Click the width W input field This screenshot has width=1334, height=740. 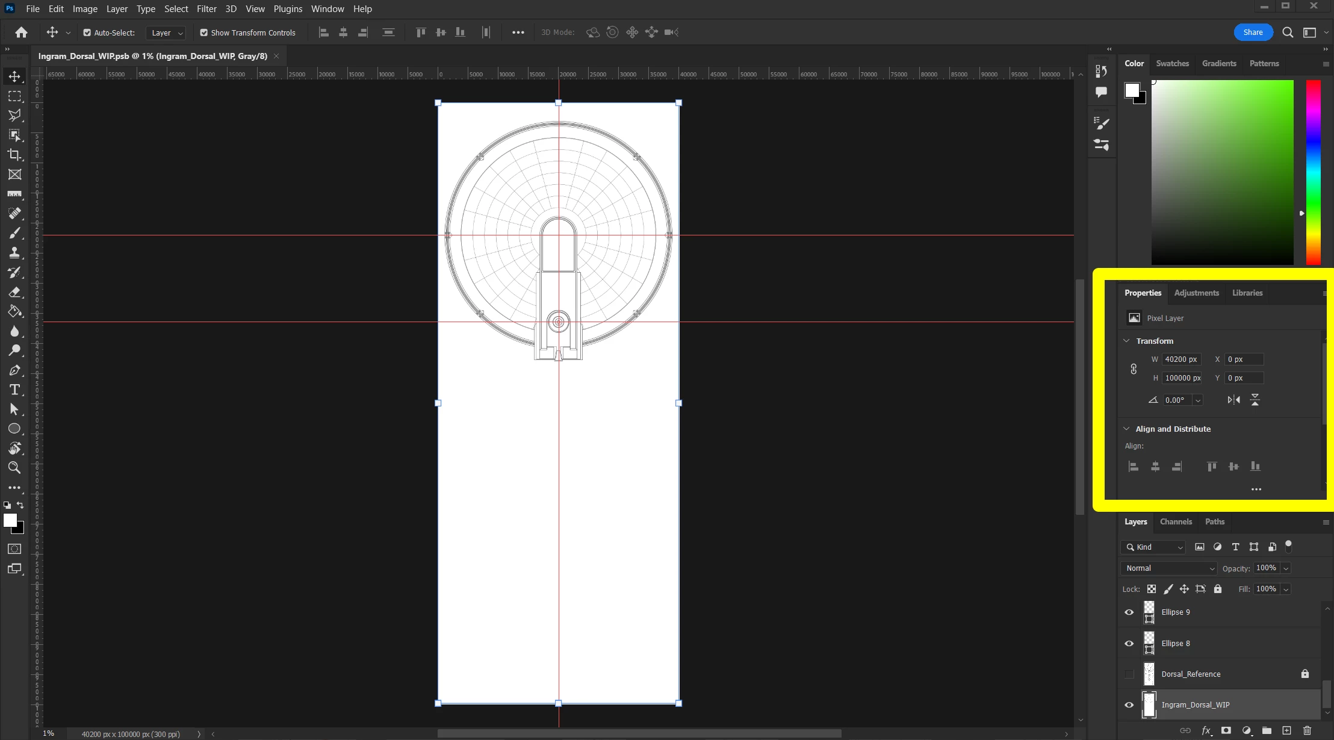pos(1180,359)
